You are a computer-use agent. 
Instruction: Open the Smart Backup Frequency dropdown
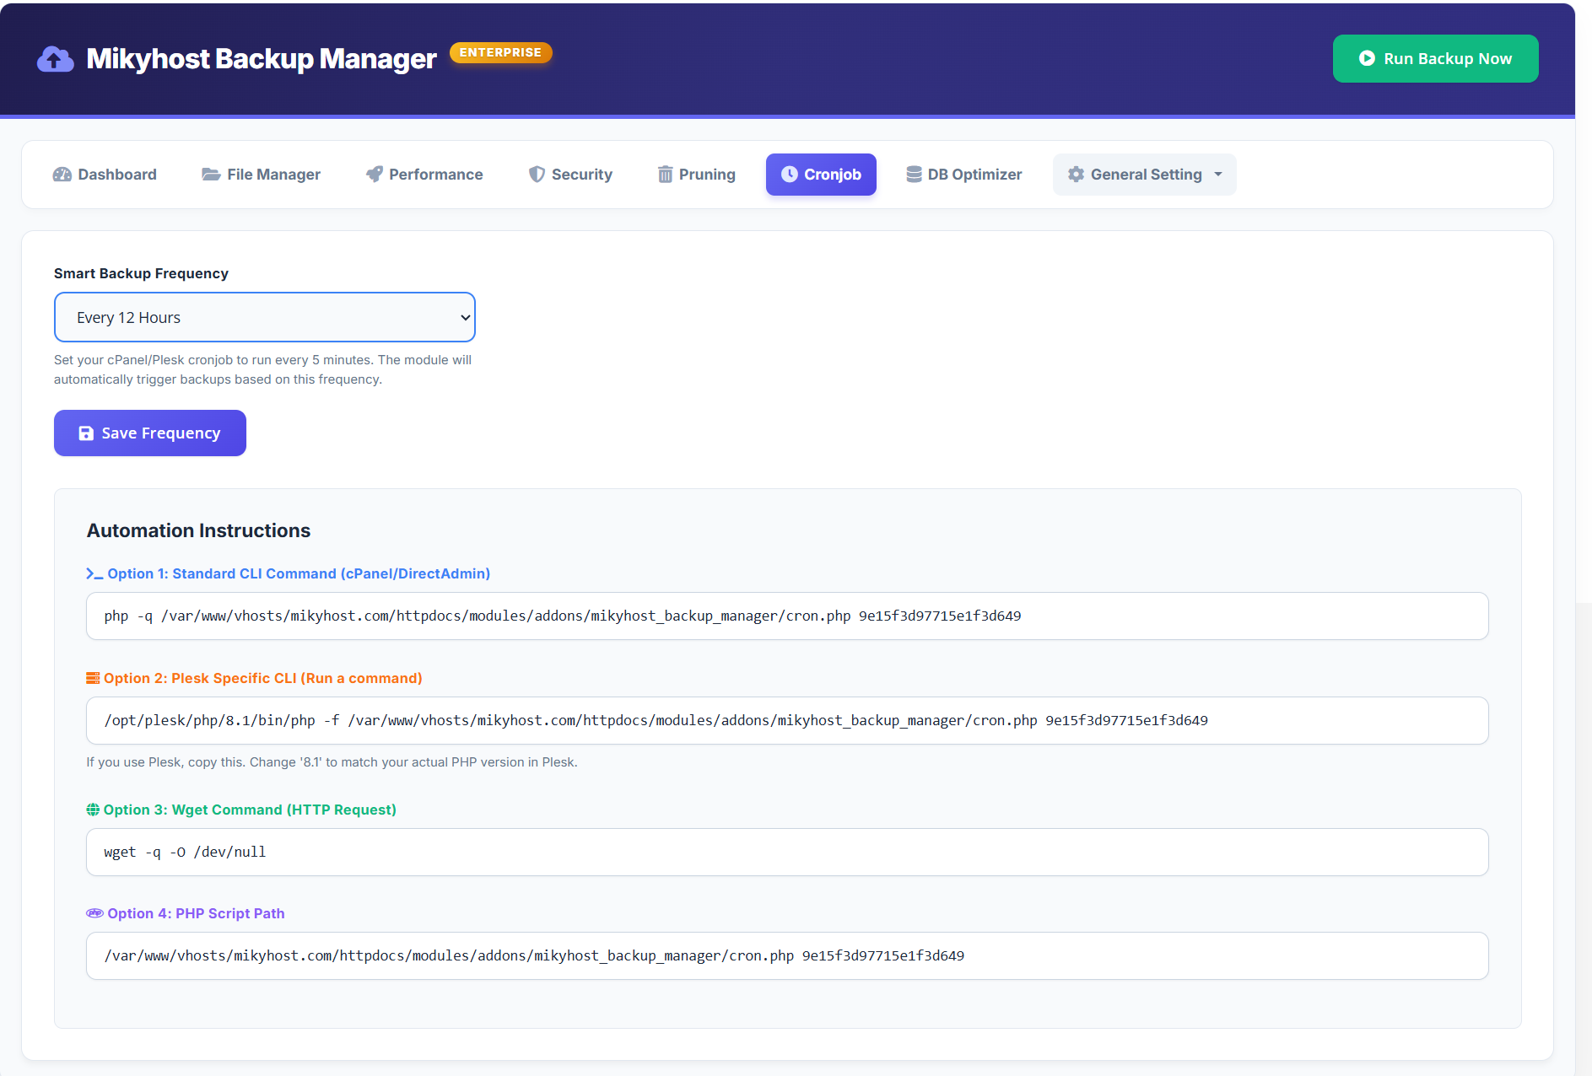point(265,317)
